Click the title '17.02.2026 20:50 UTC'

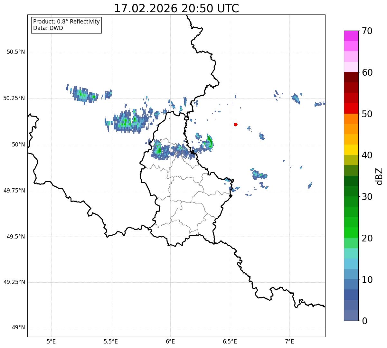[176, 8]
